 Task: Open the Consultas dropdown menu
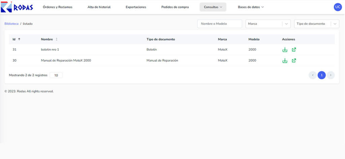(213, 7)
